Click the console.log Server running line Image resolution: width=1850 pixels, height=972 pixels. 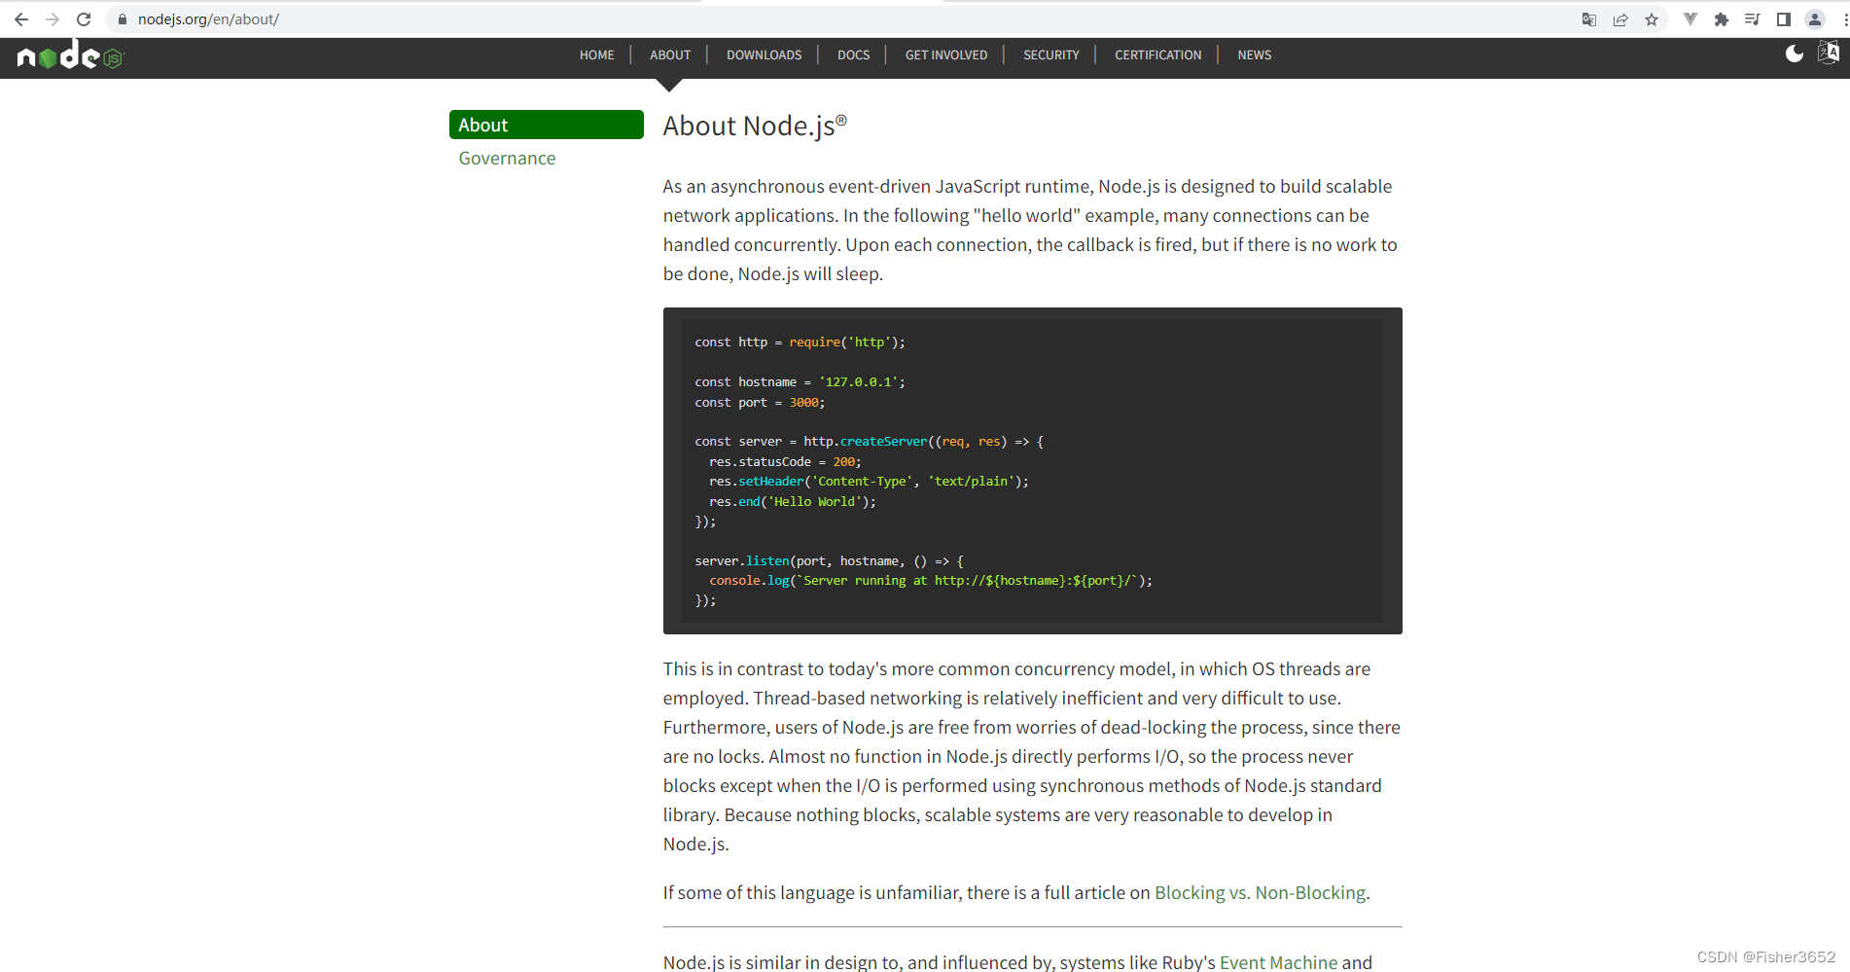(931, 581)
